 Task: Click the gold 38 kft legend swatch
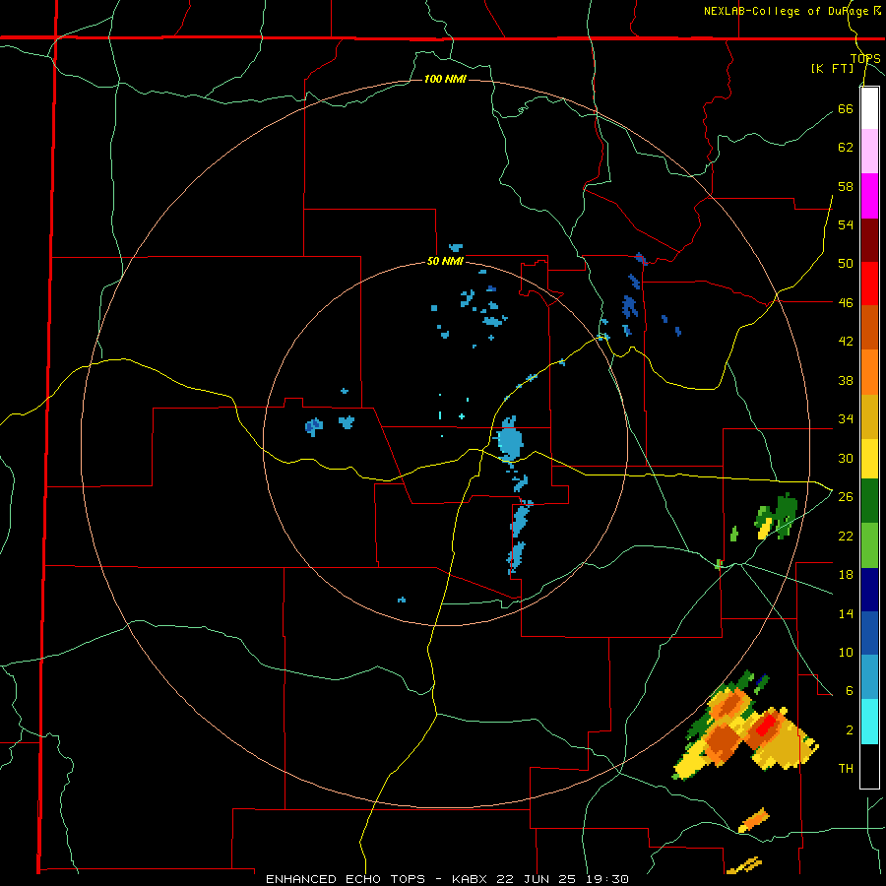[869, 416]
